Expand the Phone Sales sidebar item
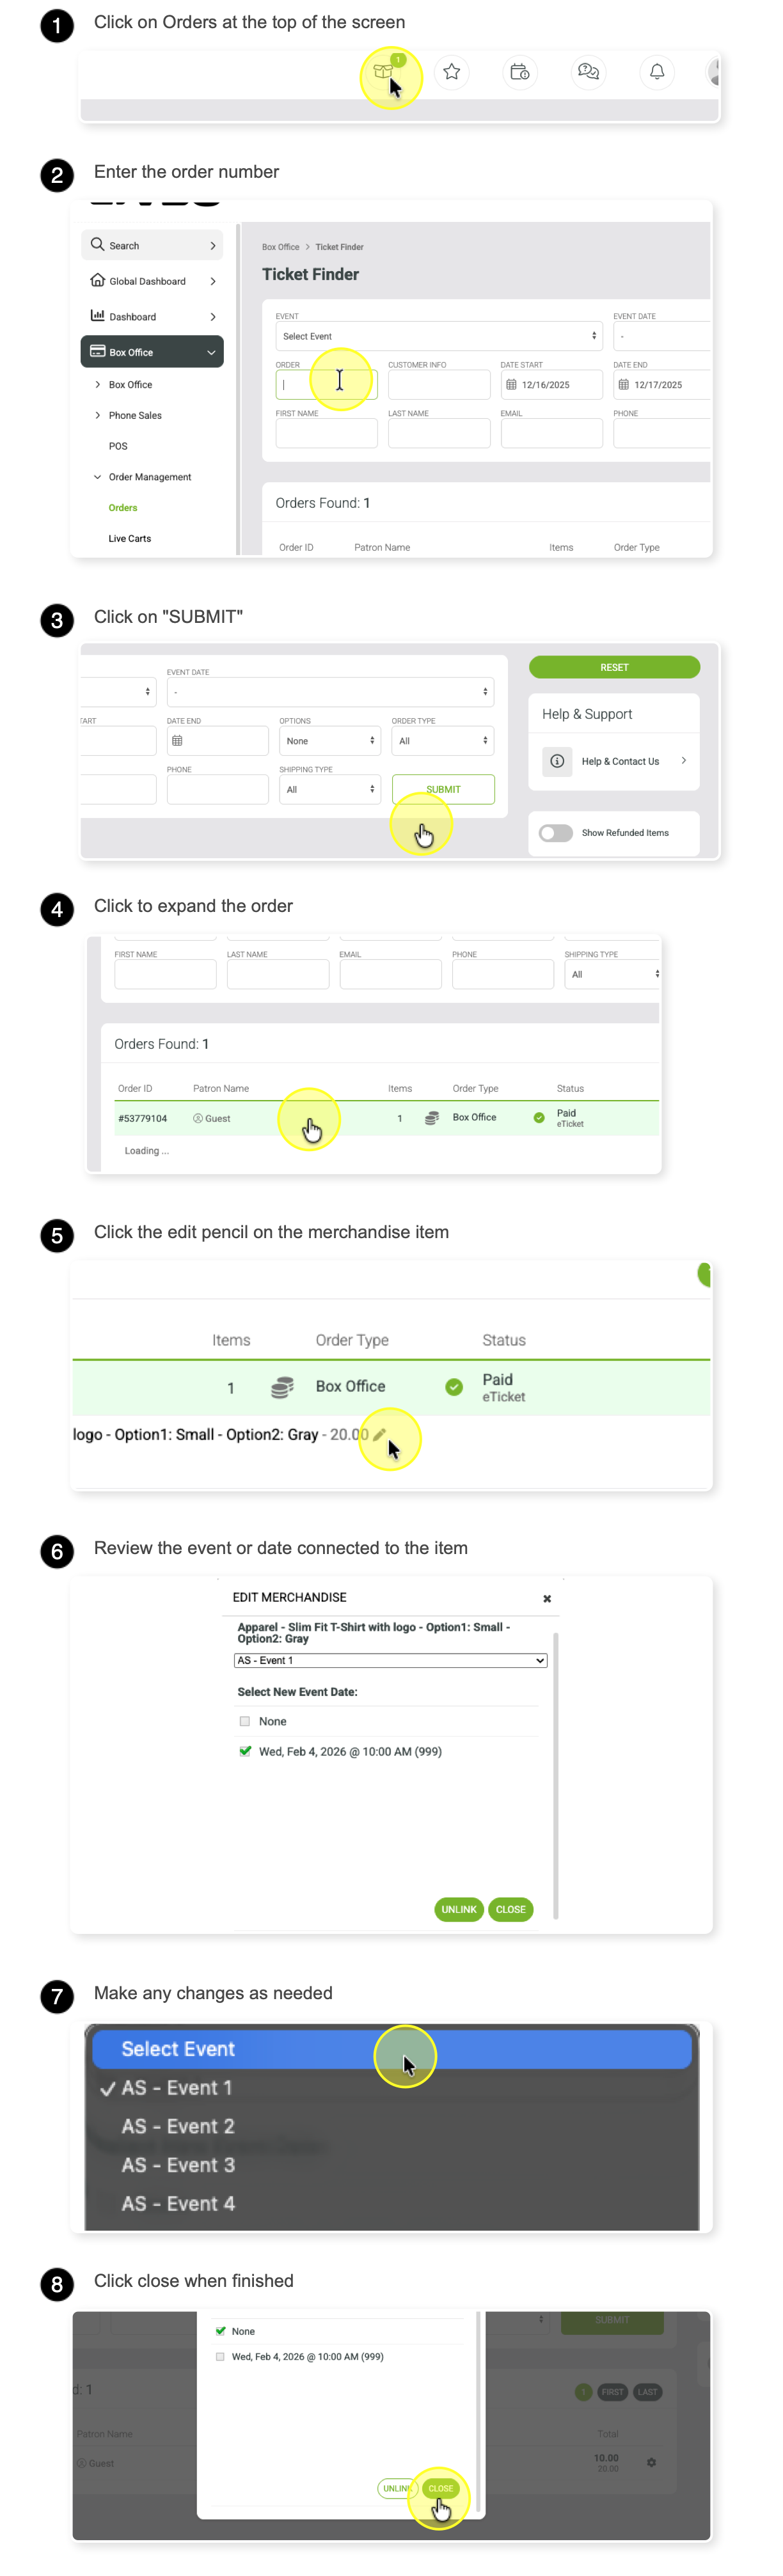 click(x=135, y=416)
